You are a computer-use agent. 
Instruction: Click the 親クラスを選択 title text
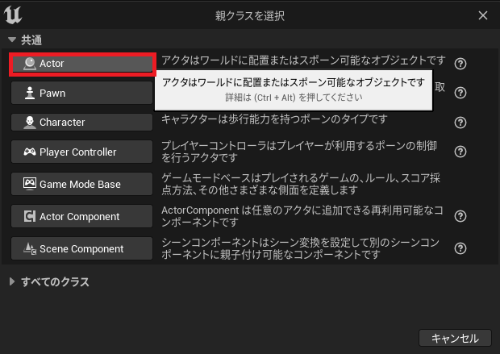click(250, 15)
